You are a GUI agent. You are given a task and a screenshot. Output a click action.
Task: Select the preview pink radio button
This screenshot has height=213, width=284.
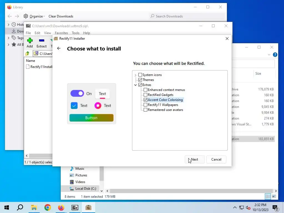coord(98,106)
